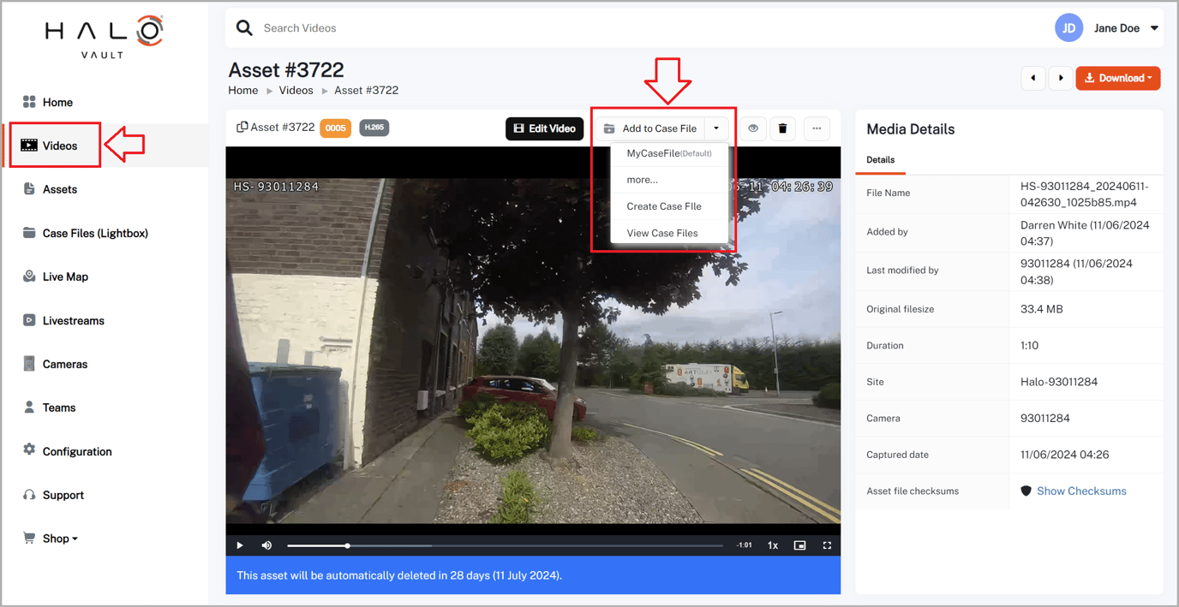Play the video with the play button

point(240,545)
